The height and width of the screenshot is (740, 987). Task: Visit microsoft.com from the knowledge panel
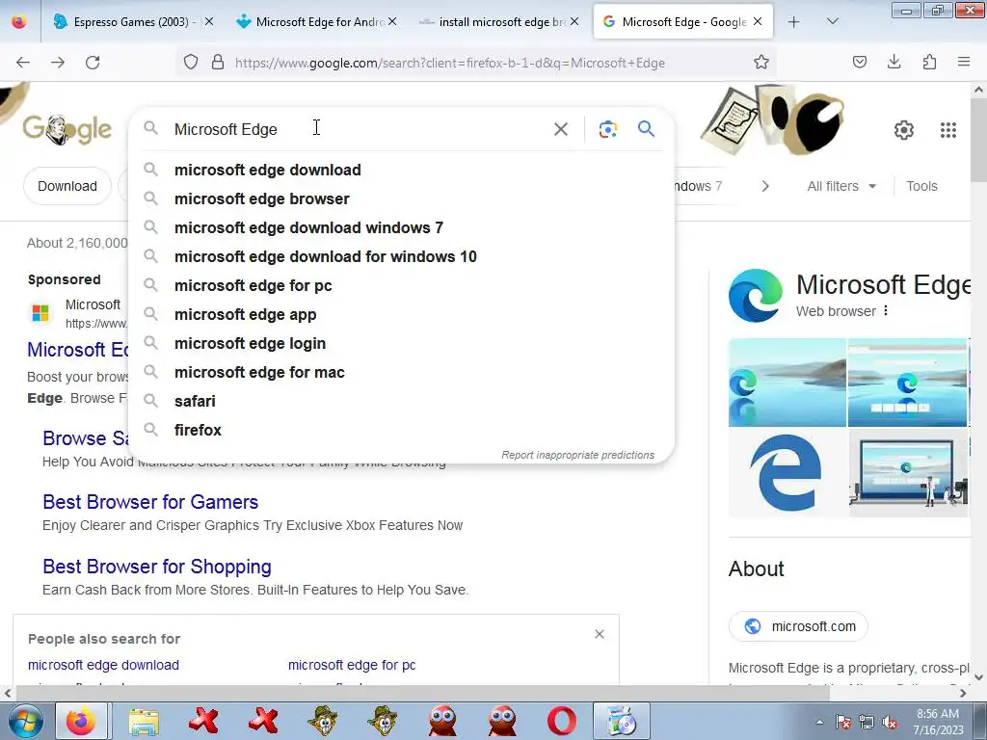(798, 626)
